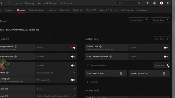Select the Display settings tab
The height and width of the screenshot is (98, 175).
21,10
